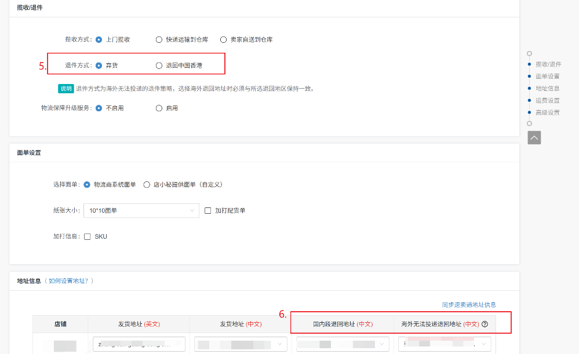Open 如何设置地址? help link

point(68,281)
